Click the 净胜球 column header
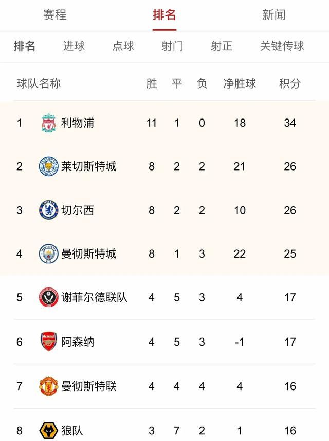 (x=240, y=83)
